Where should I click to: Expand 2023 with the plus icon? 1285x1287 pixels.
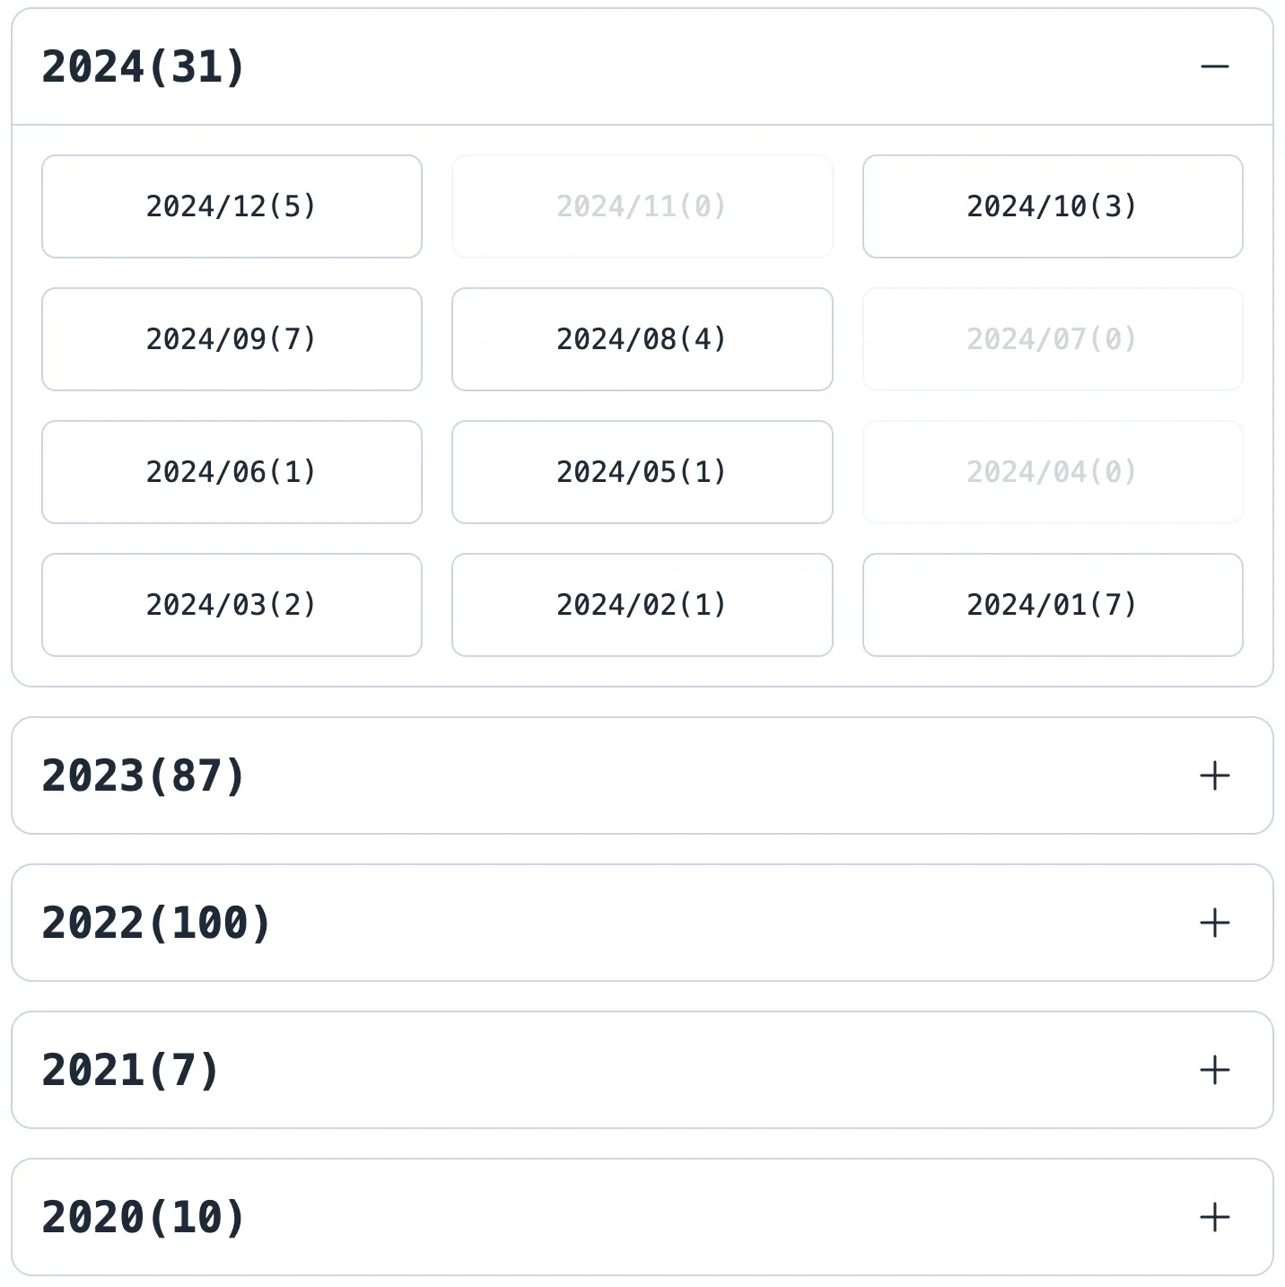[1214, 775]
